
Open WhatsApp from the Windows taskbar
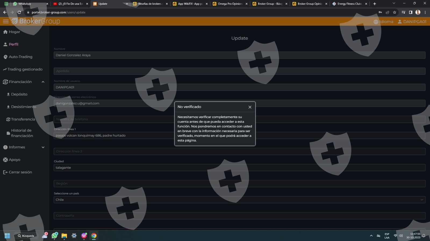[55, 236]
